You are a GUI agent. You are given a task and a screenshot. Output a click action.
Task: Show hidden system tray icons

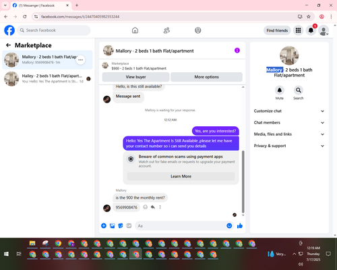[x=294, y=254]
